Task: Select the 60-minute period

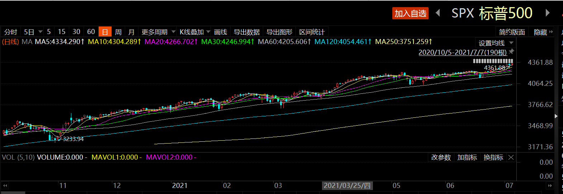Action: (x=91, y=32)
